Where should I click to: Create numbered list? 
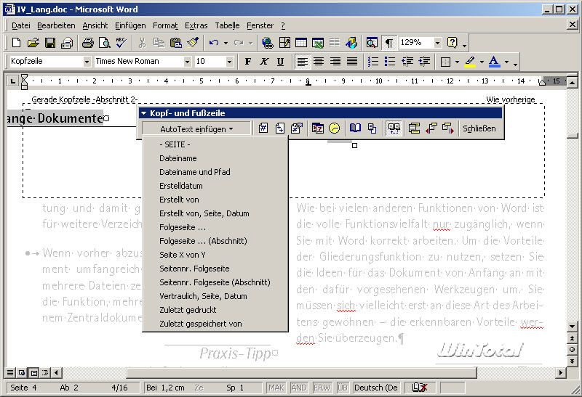click(x=373, y=62)
